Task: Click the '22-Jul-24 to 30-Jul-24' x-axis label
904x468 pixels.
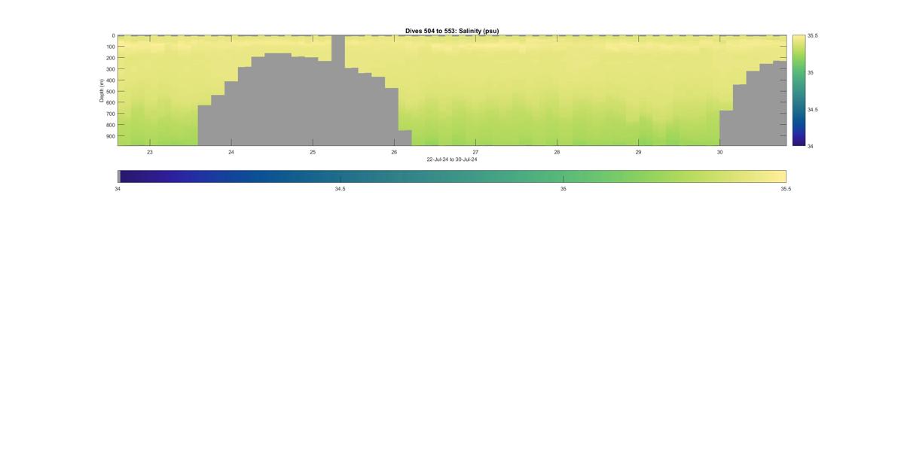Action: click(452, 160)
